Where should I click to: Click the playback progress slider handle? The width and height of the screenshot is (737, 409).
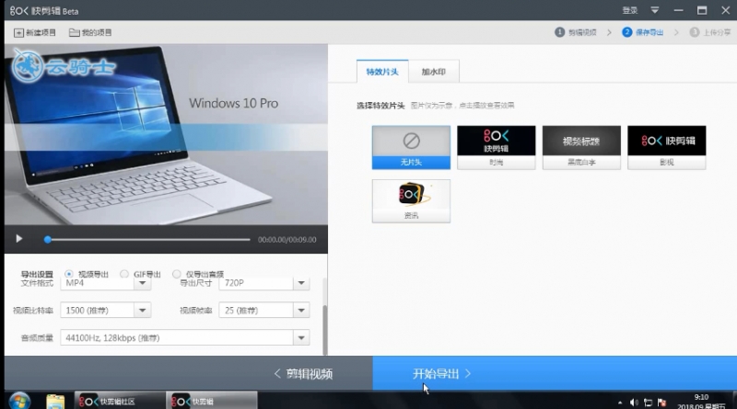(48, 240)
